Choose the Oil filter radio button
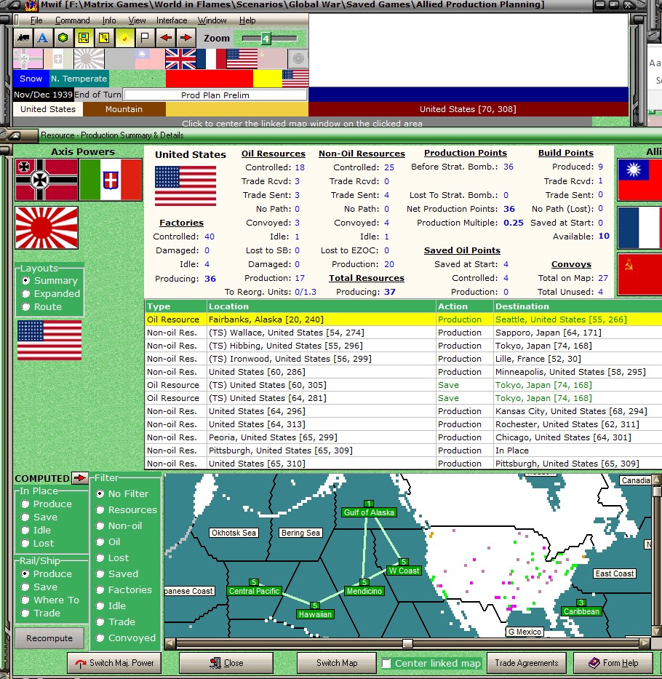The image size is (662, 679). 100,541
